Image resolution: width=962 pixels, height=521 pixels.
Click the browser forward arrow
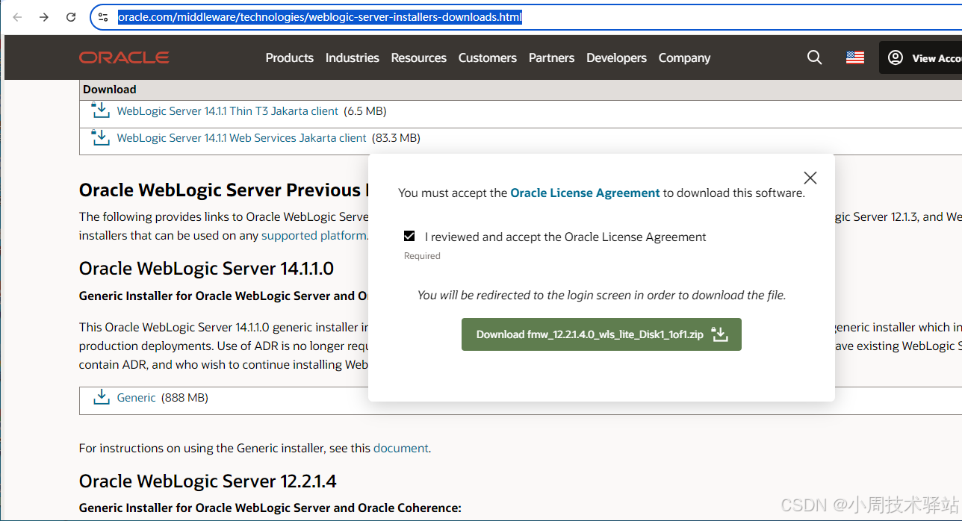click(44, 17)
